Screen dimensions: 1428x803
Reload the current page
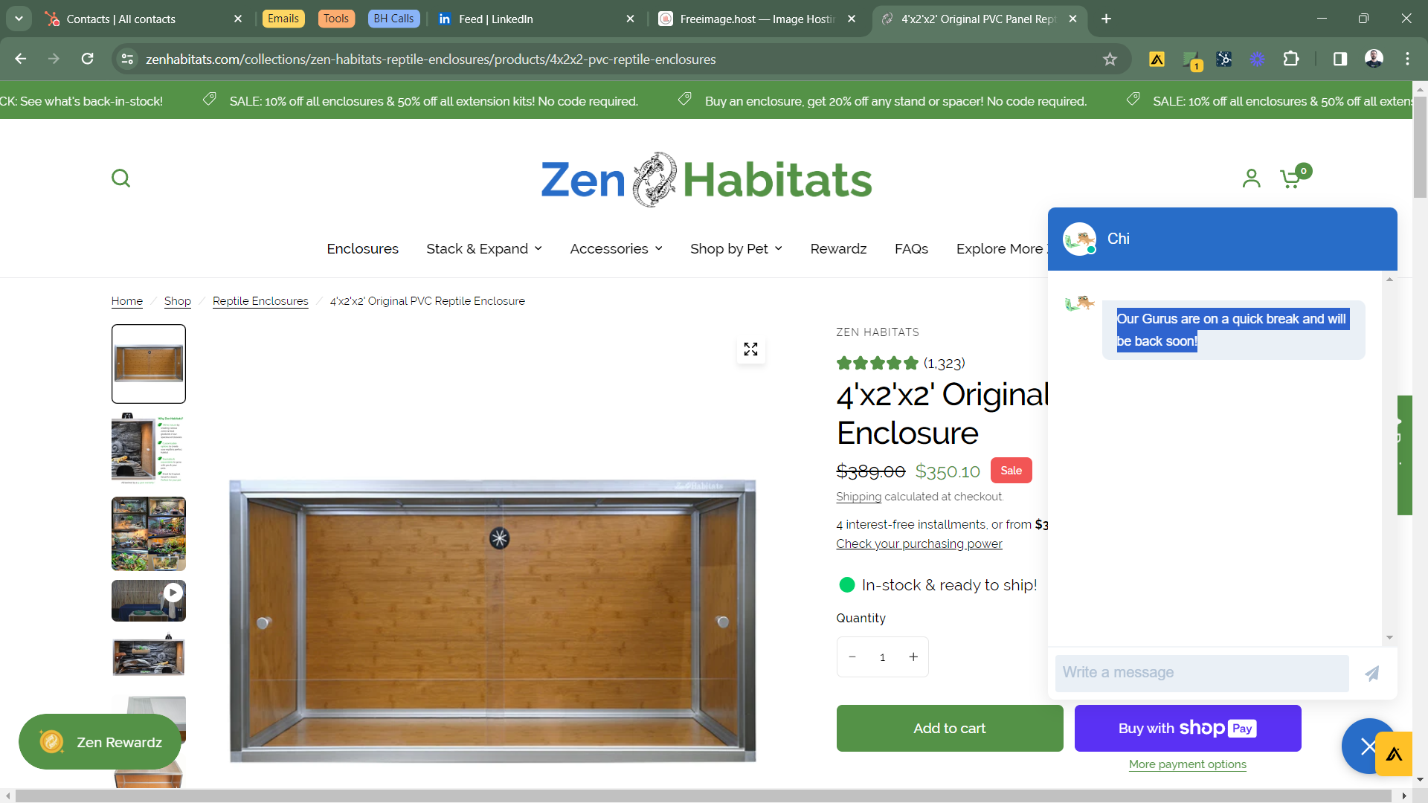(87, 59)
